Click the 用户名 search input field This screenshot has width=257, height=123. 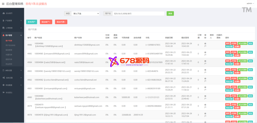point(138,14)
